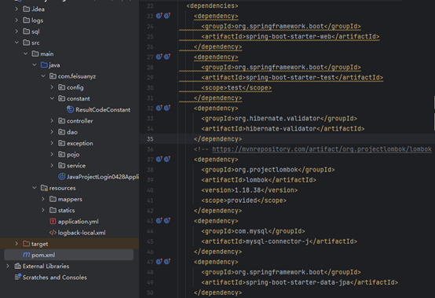Click line number 22 in the gutter
This screenshot has width=435, height=298.
[150, 6]
